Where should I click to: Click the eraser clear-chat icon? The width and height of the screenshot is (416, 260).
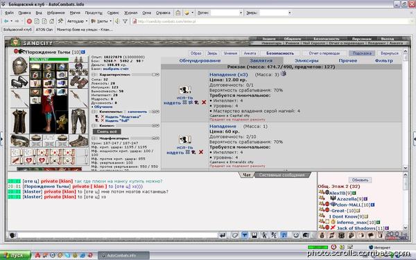[234, 235]
